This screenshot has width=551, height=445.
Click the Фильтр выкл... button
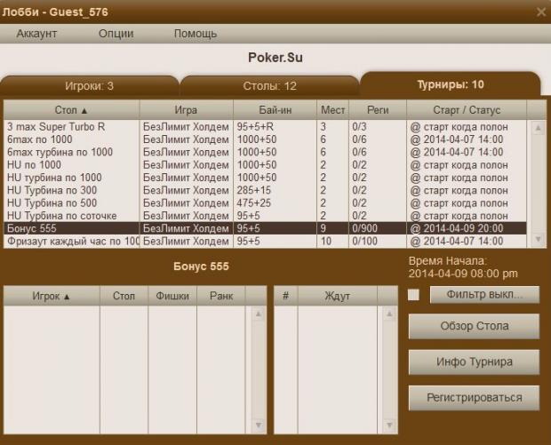point(484,294)
